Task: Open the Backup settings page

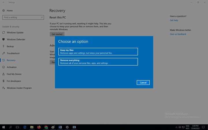Action: coord(10,46)
